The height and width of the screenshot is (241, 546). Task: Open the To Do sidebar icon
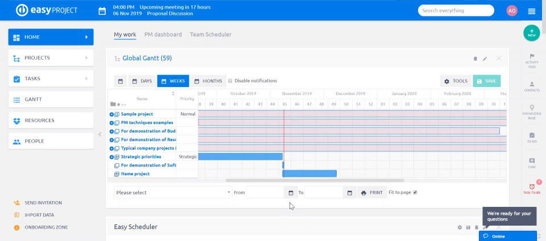point(532,138)
